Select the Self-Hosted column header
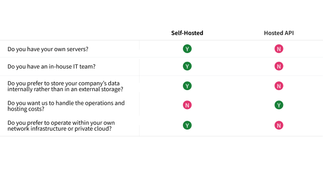The image size is (323, 189). pyautogui.click(x=187, y=33)
